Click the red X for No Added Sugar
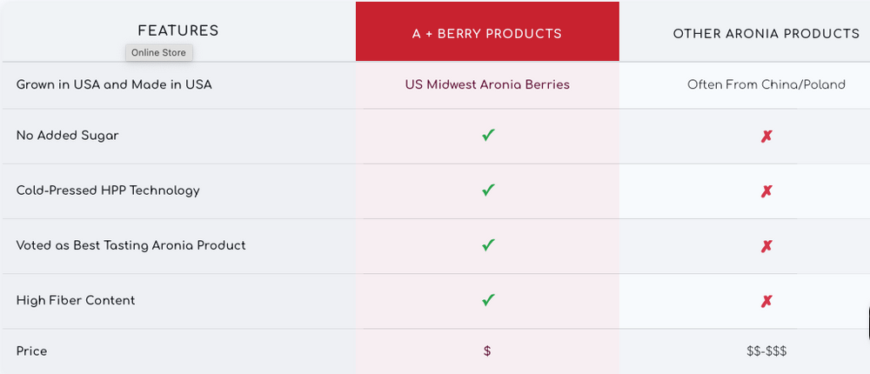The image size is (870, 374). point(766,137)
